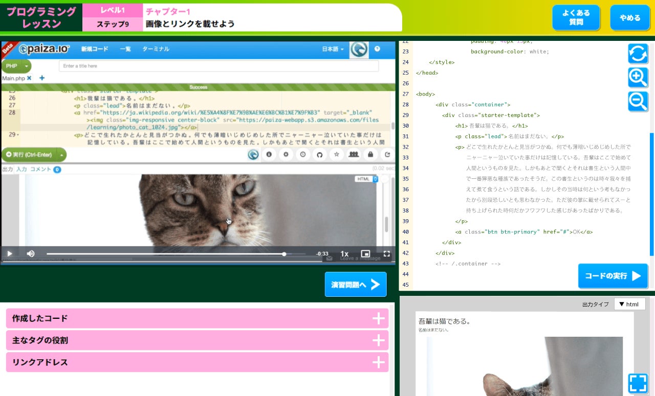This screenshot has width=655, height=396.
Task: Toggle fullscreen on the lesson video
Action: (x=387, y=253)
